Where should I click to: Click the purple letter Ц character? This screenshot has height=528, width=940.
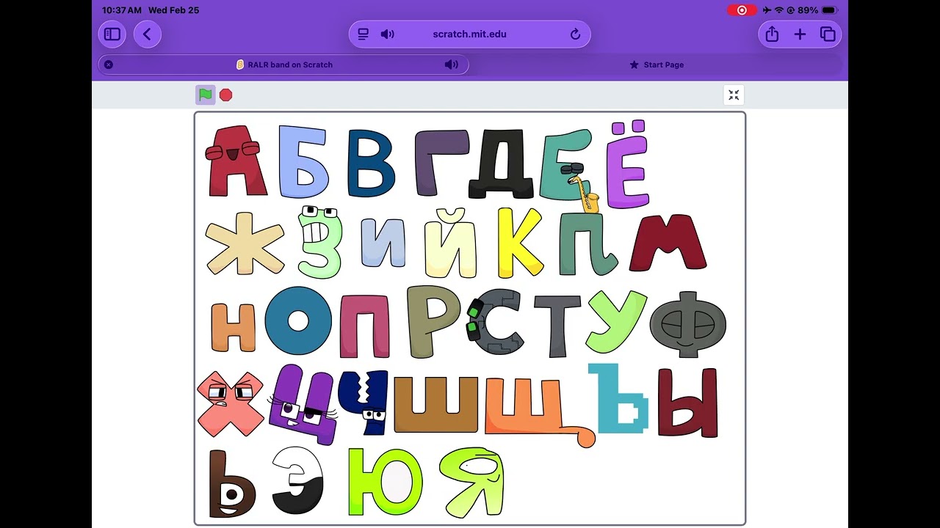303,405
